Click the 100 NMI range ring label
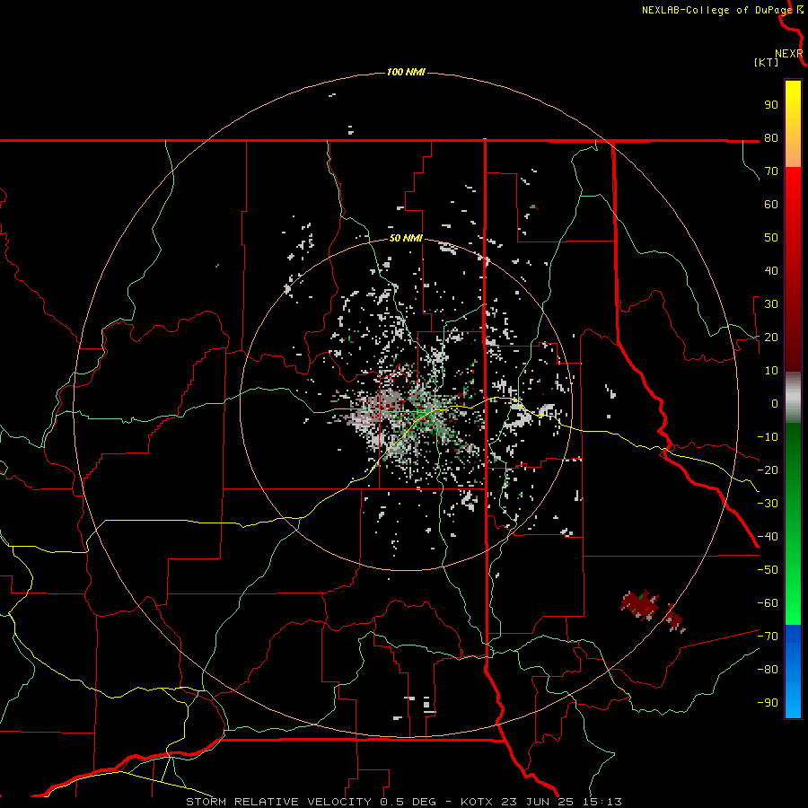Screen dimensions: 808x808 [x=406, y=72]
